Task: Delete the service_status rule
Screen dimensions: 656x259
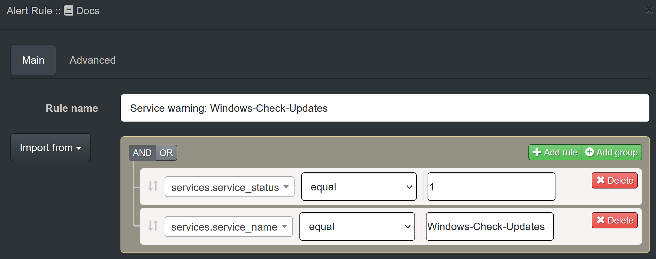Action: click(x=615, y=181)
